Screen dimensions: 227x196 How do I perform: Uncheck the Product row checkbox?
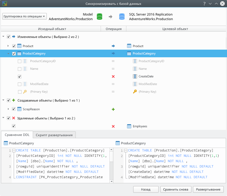point(14,46)
